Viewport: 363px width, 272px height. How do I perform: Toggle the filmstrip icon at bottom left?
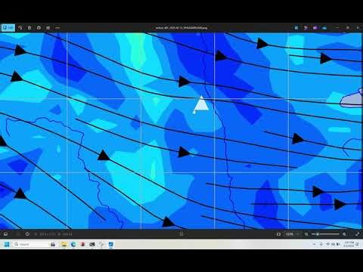coord(5,234)
